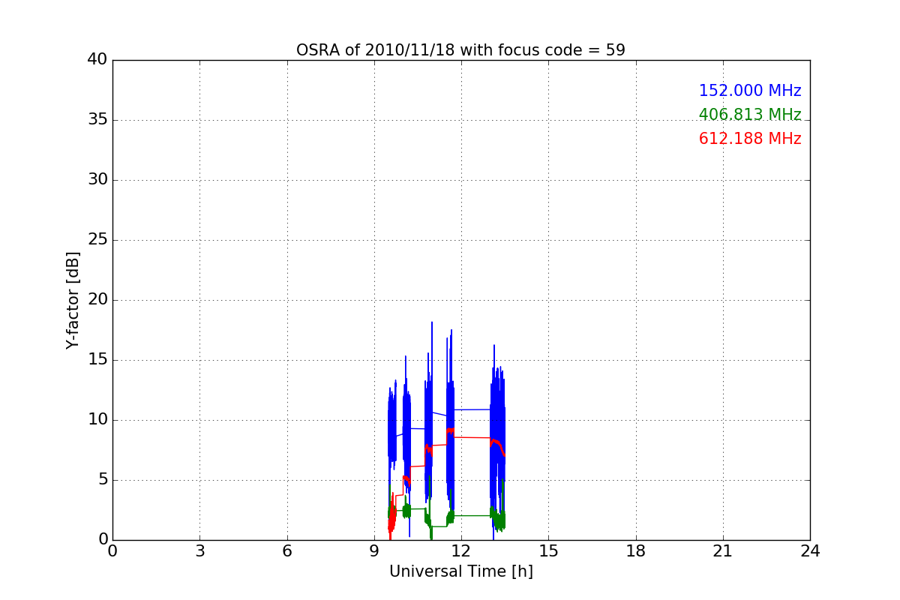Click the x-axis tick value '6'

tap(286, 551)
